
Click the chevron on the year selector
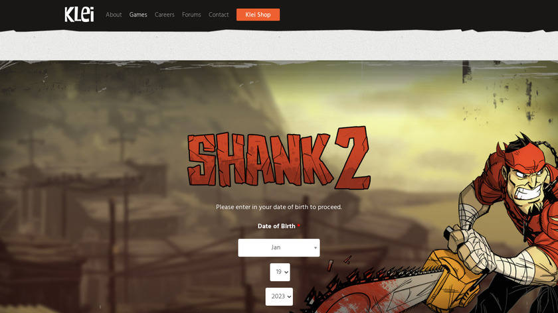tap(289, 297)
